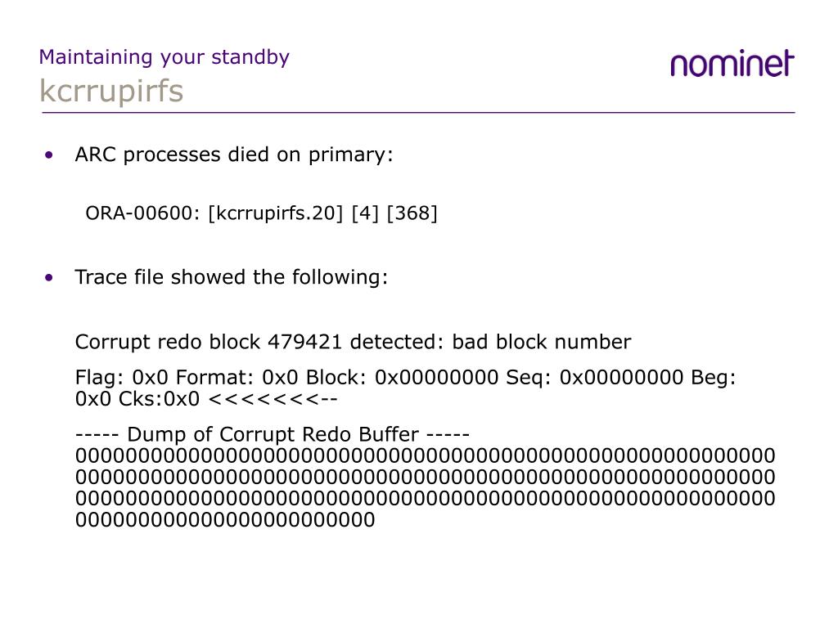This screenshot has width=838, height=628.
Task: Click the first row of zeros dump
Action: (425, 456)
